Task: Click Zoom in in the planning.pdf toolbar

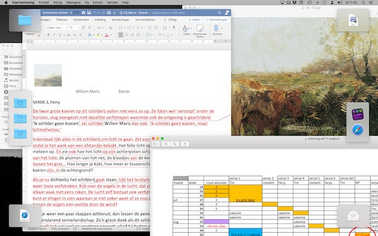Action: (175, 144)
